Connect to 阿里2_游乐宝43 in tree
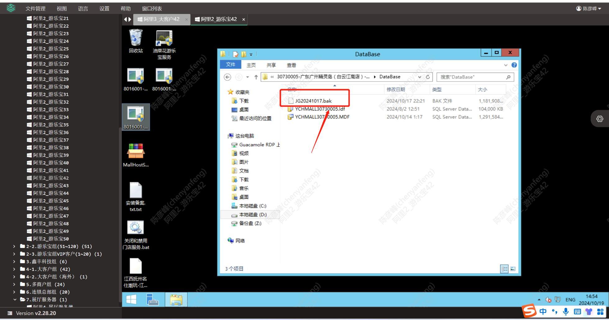The image size is (609, 320). pos(48,186)
